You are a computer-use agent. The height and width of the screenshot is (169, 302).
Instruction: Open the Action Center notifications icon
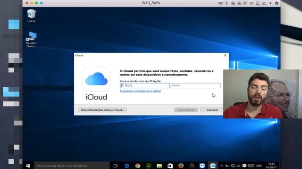(244, 166)
